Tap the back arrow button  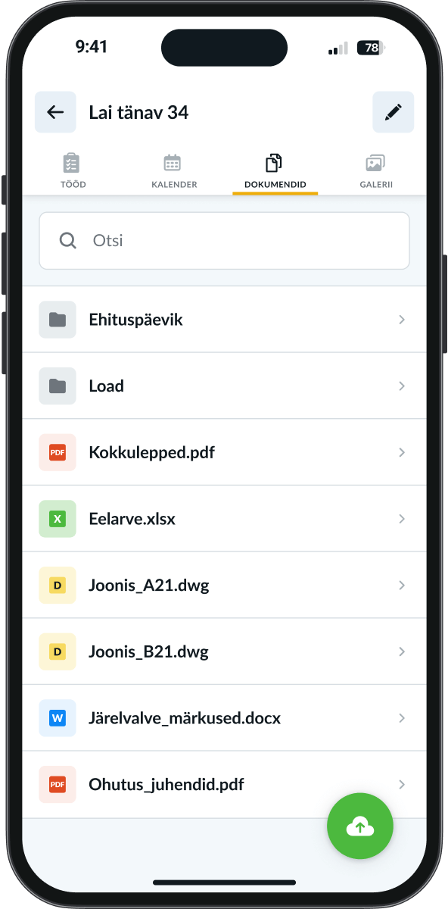tap(55, 112)
